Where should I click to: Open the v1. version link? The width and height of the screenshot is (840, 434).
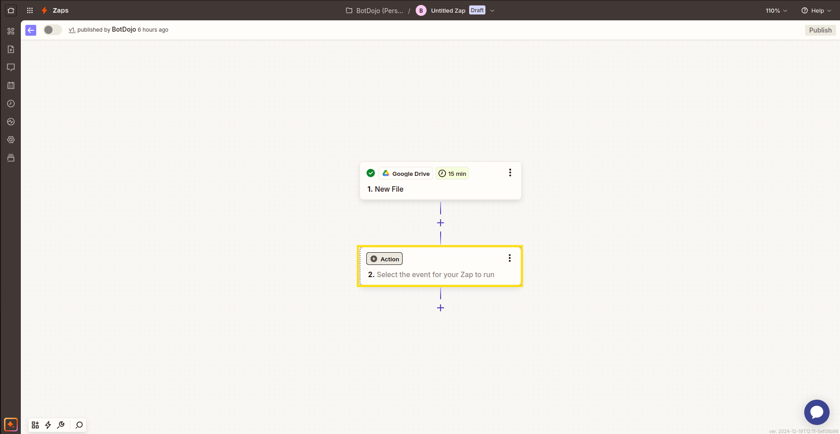click(x=72, y=30)
